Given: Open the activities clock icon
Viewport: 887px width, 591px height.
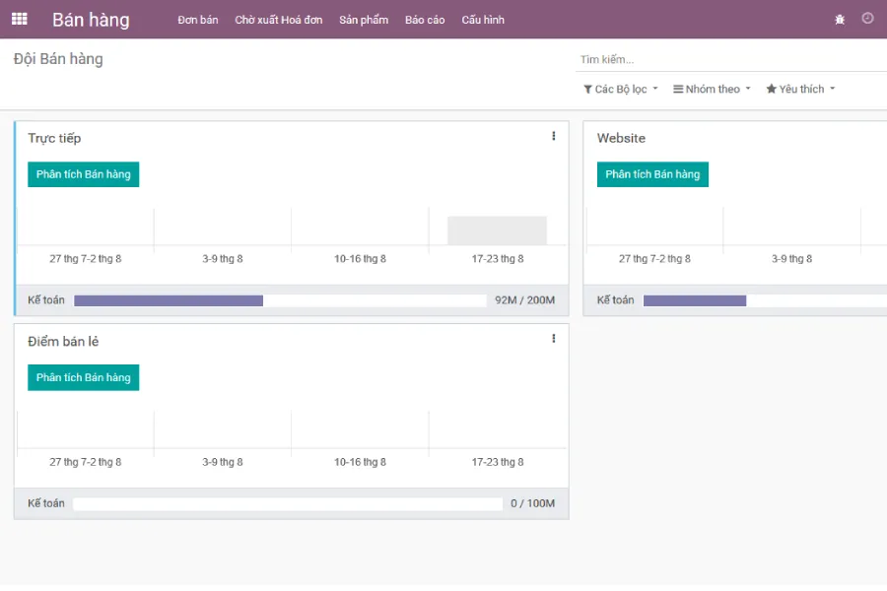Looking at the screenshot, I should pyautogui.click(x=867, y=19).
